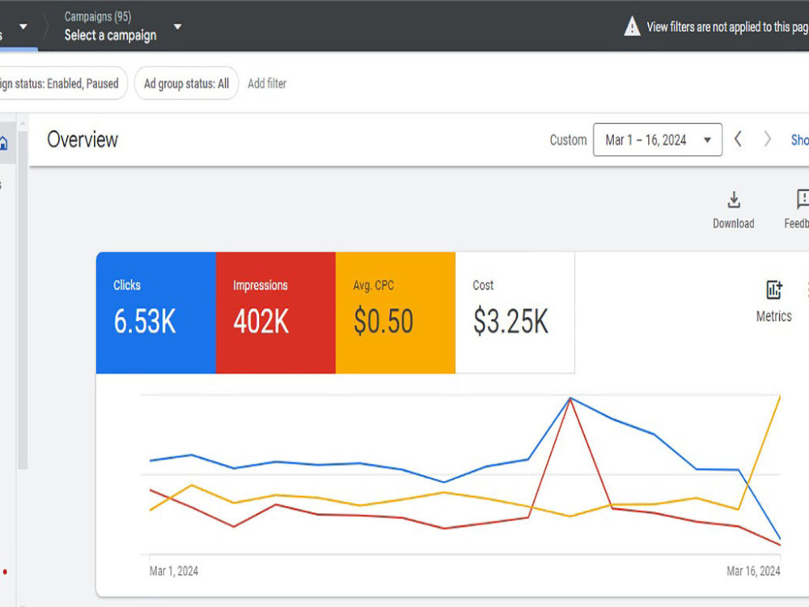809x607 pixels.
Task: Go to next date range arrow
Action: pos(767,139)
